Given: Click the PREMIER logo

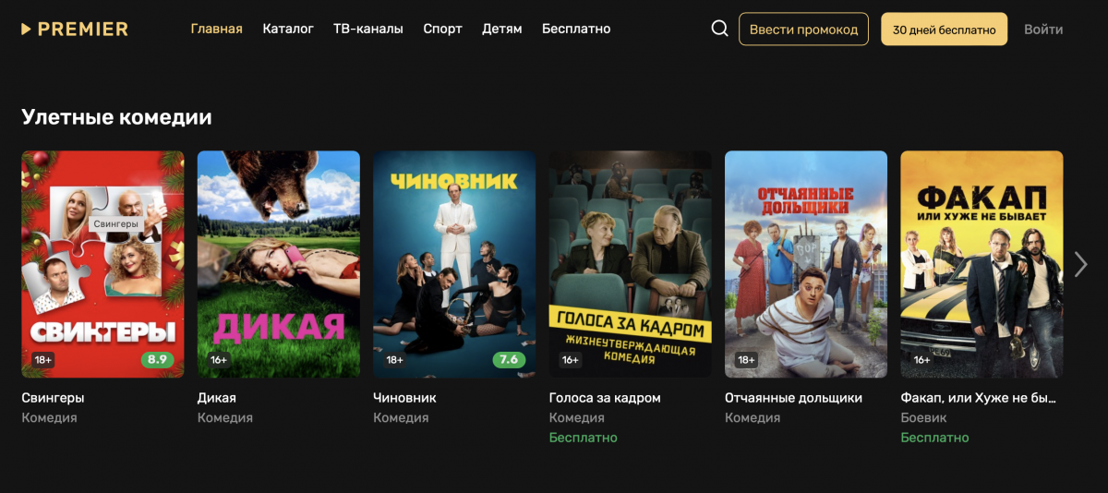Looking at the screenshot, I should 75,29.
